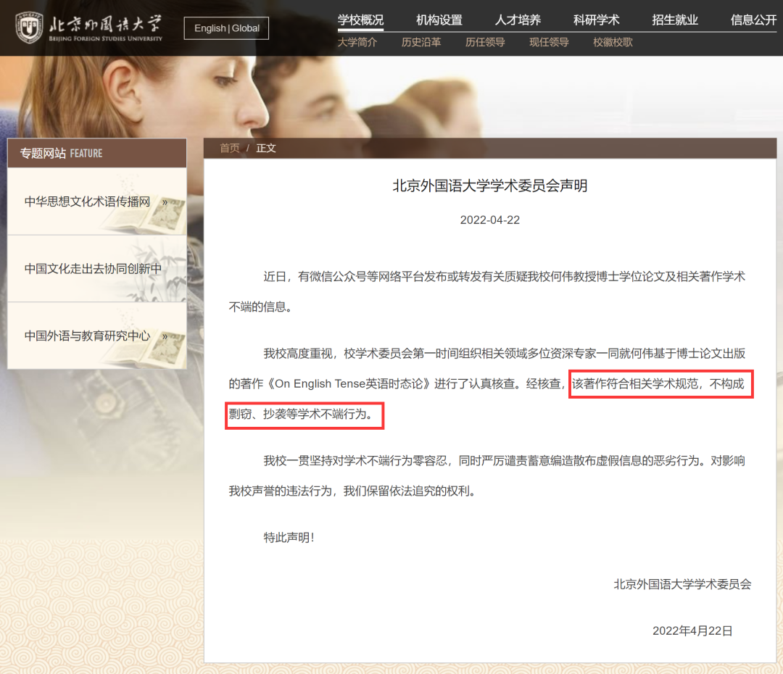The image size is (783, 674).
Task: Click the » arrow beside 中华思想文化术语传播网
Action: click(x=165, y=202)
